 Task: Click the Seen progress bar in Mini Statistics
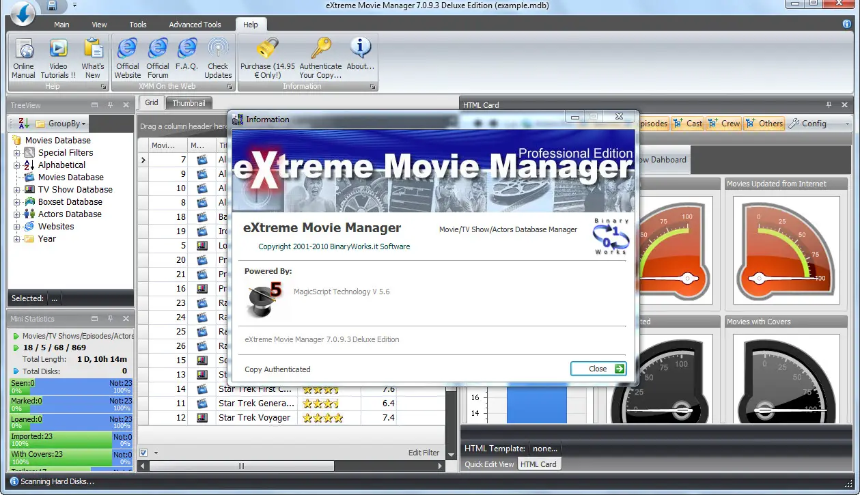tap(71, 387)
